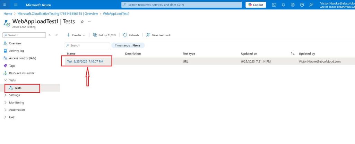The height and width of the screenshot is (144, 355).
Task: Click the 8/25/2025, 7:21:14 PM cell
Action: point(256,61)
